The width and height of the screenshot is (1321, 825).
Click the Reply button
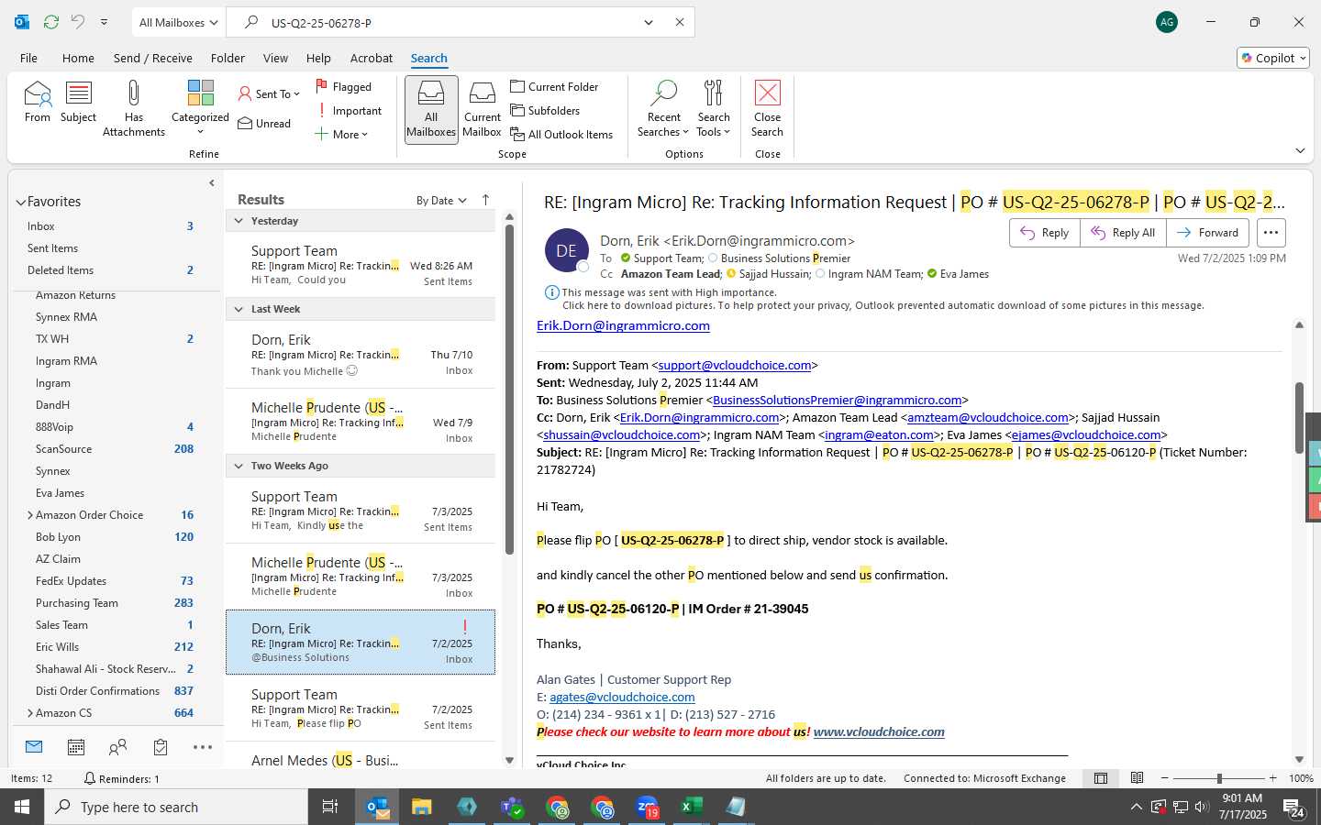[1044, 233]
